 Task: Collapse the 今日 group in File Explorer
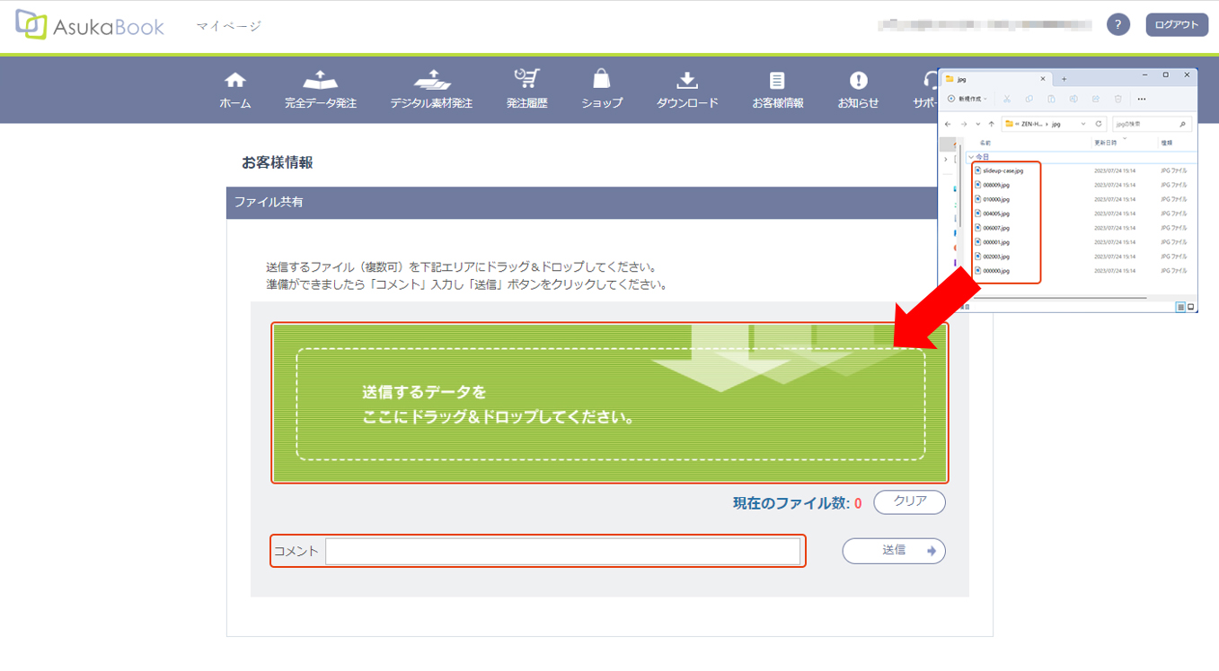coord(971,156)
